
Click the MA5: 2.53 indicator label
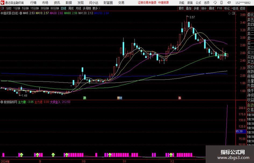coord(29,13)
